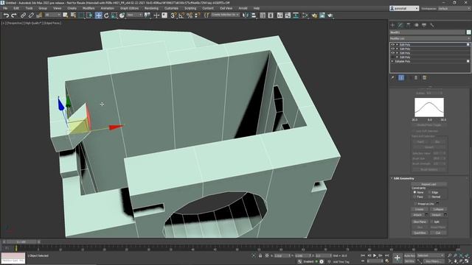Open the user sign-in dropdown
Screen dimensions: 472x265
pyautogui.click(x=404, y=8)
